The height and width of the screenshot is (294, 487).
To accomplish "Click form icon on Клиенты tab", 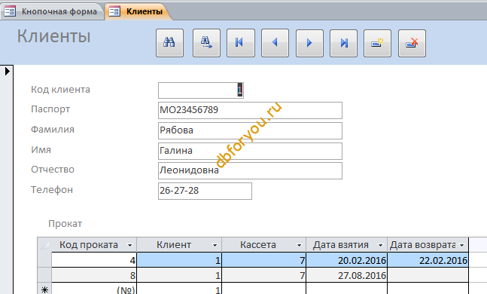I will 114,11.
